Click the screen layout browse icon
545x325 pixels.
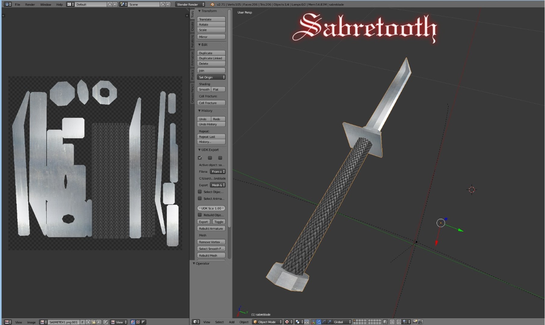click(x=70, y=4)
